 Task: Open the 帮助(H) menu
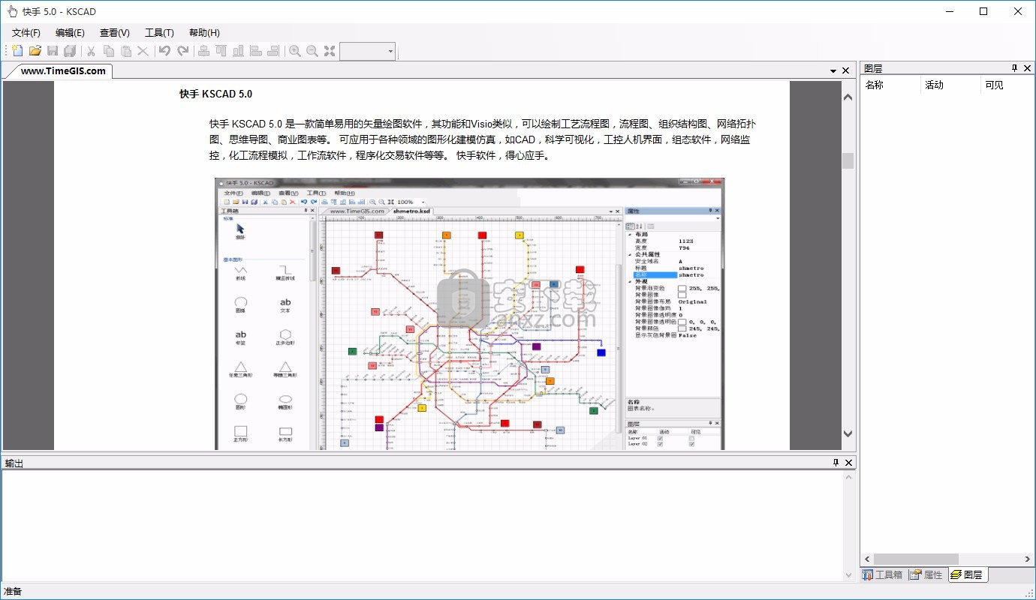(x=204, y=33)
